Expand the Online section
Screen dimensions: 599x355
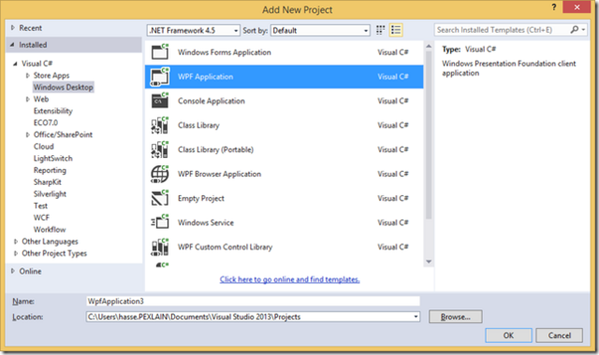pyautogui.click(x=13, y=271)
